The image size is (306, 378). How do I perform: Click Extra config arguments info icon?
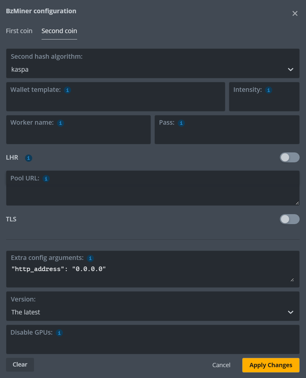click(90, 258)
